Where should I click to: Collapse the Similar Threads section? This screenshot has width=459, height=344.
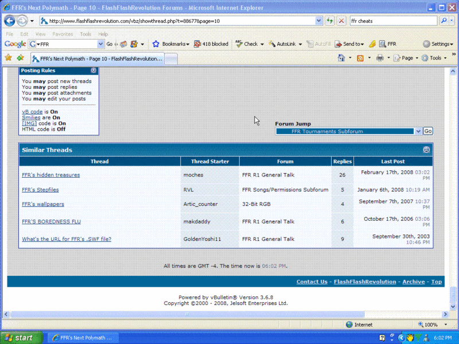click(426, 150)
